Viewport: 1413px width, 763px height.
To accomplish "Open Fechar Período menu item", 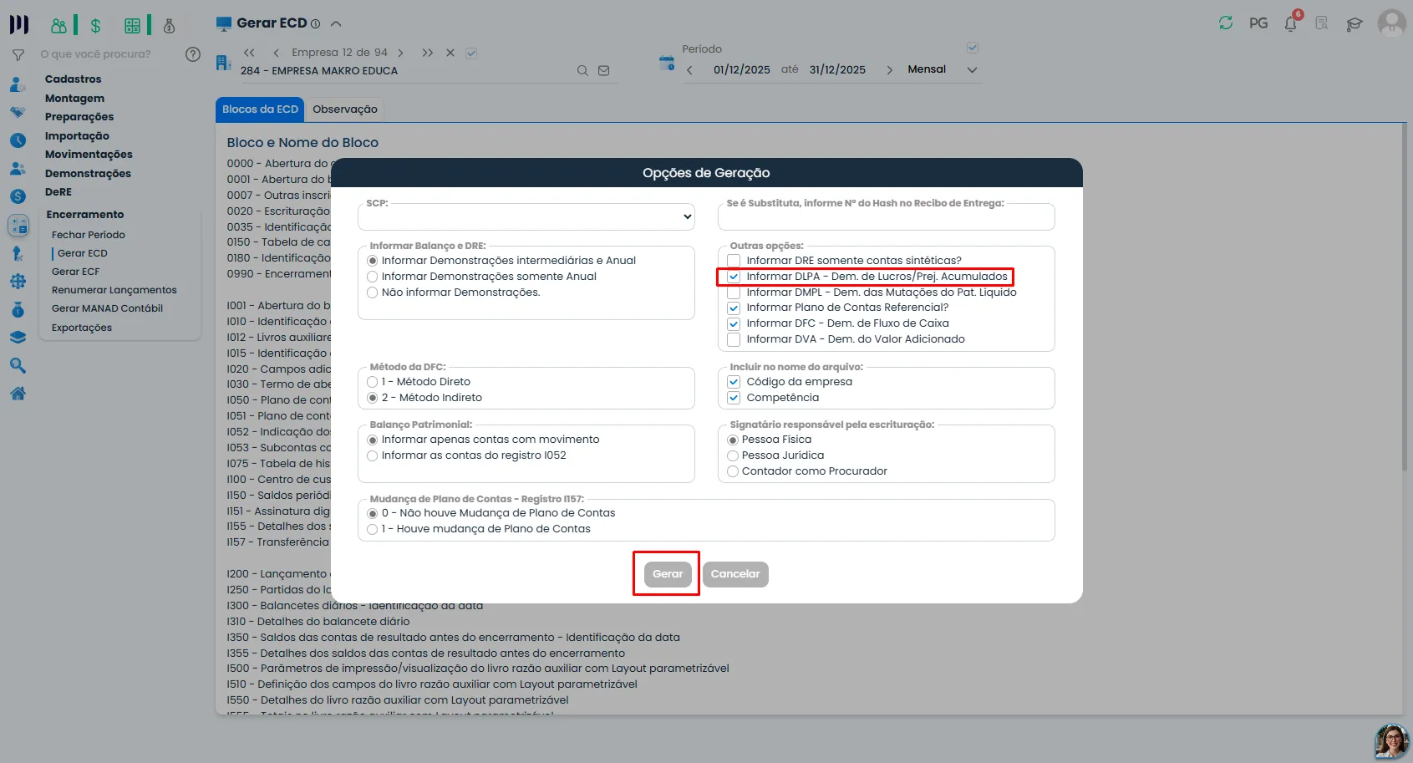I will coord(89,235).
